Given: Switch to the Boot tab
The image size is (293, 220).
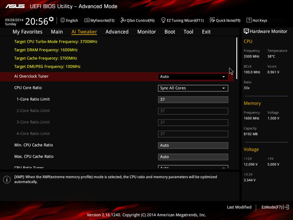Looking at the screenshot, I should [170, 32].
